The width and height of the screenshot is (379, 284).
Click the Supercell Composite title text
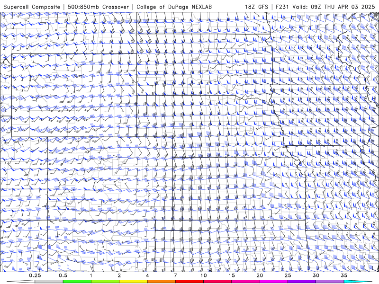click(32, 7)
